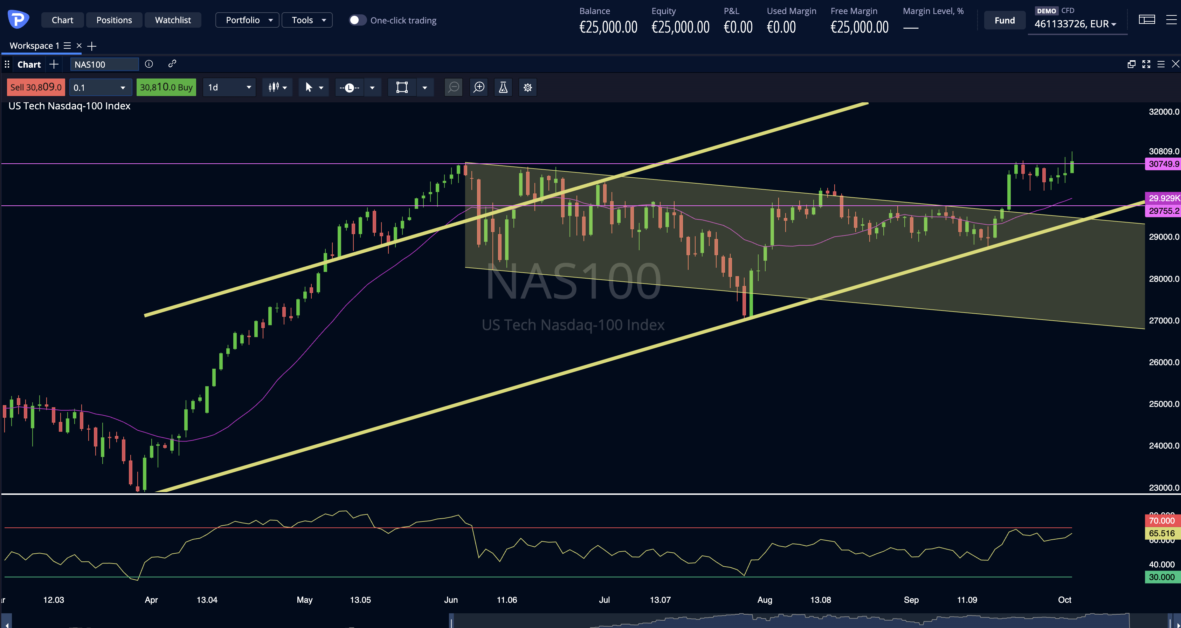Open the Chart top menu item

(x=62, y=20)
